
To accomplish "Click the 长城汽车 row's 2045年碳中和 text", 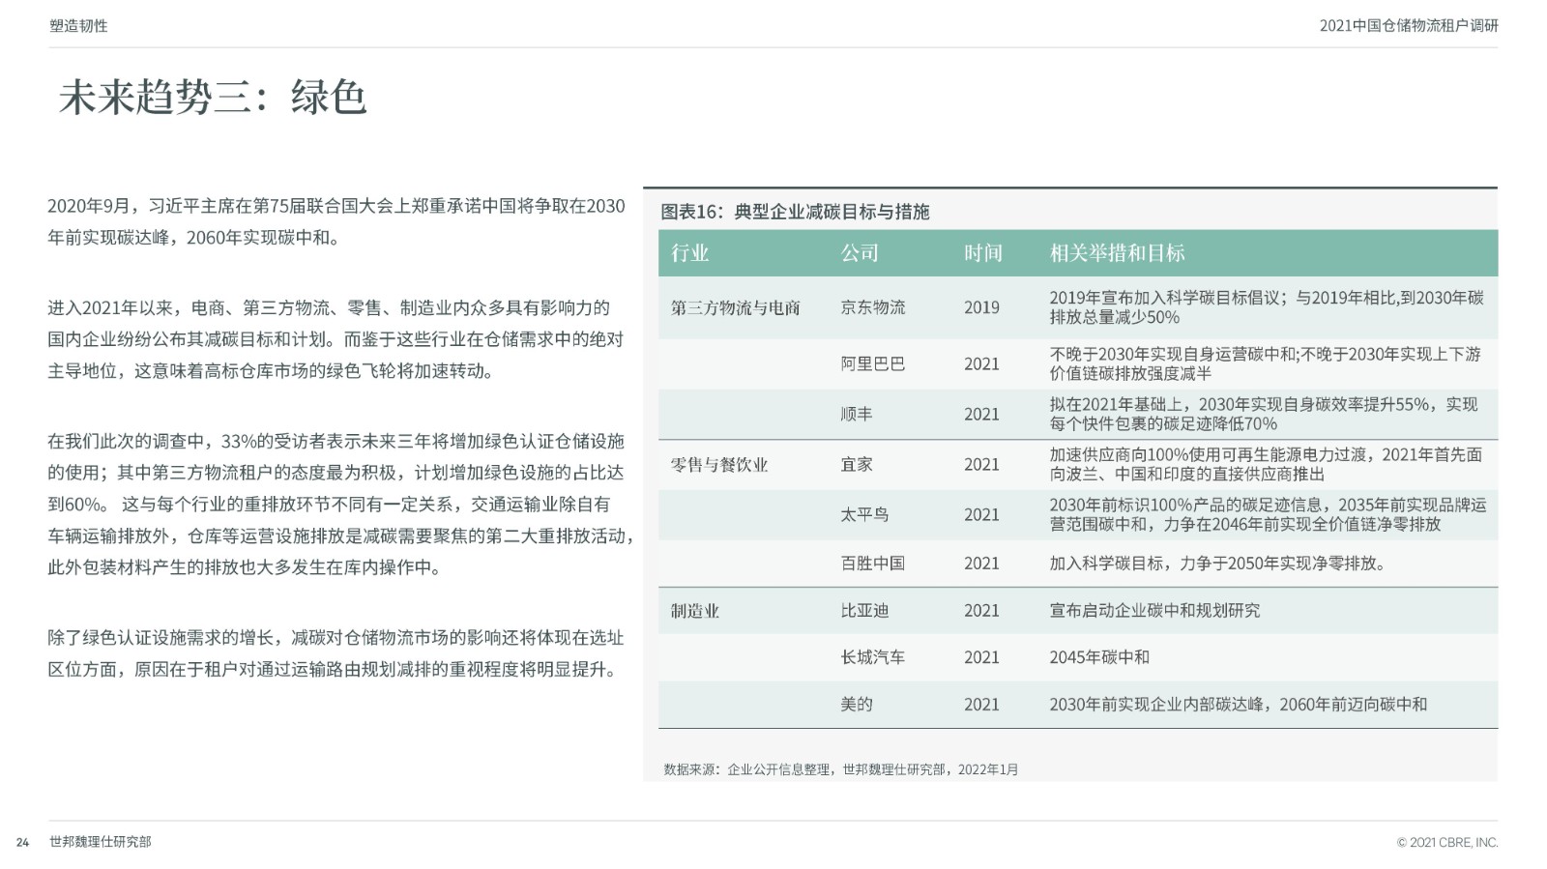I will (1099, 657).
